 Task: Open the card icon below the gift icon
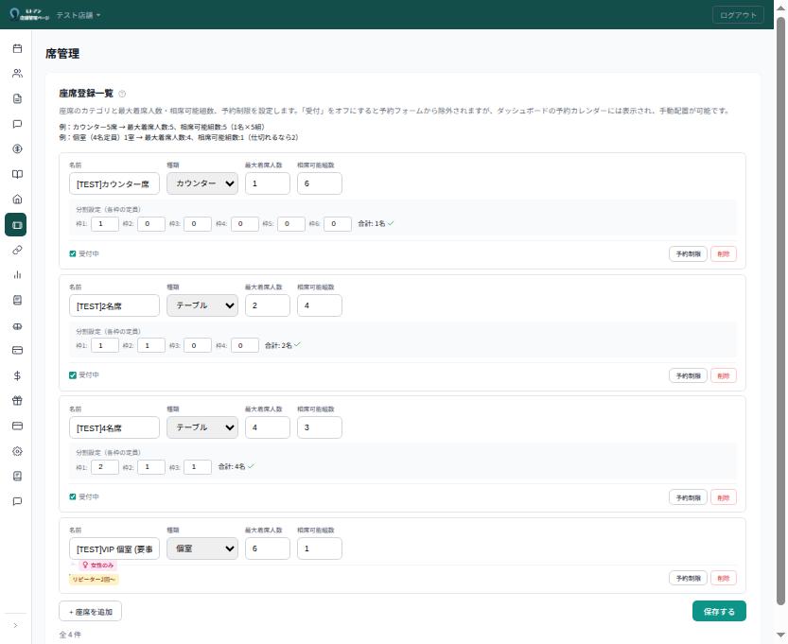(x=17, y=426)
